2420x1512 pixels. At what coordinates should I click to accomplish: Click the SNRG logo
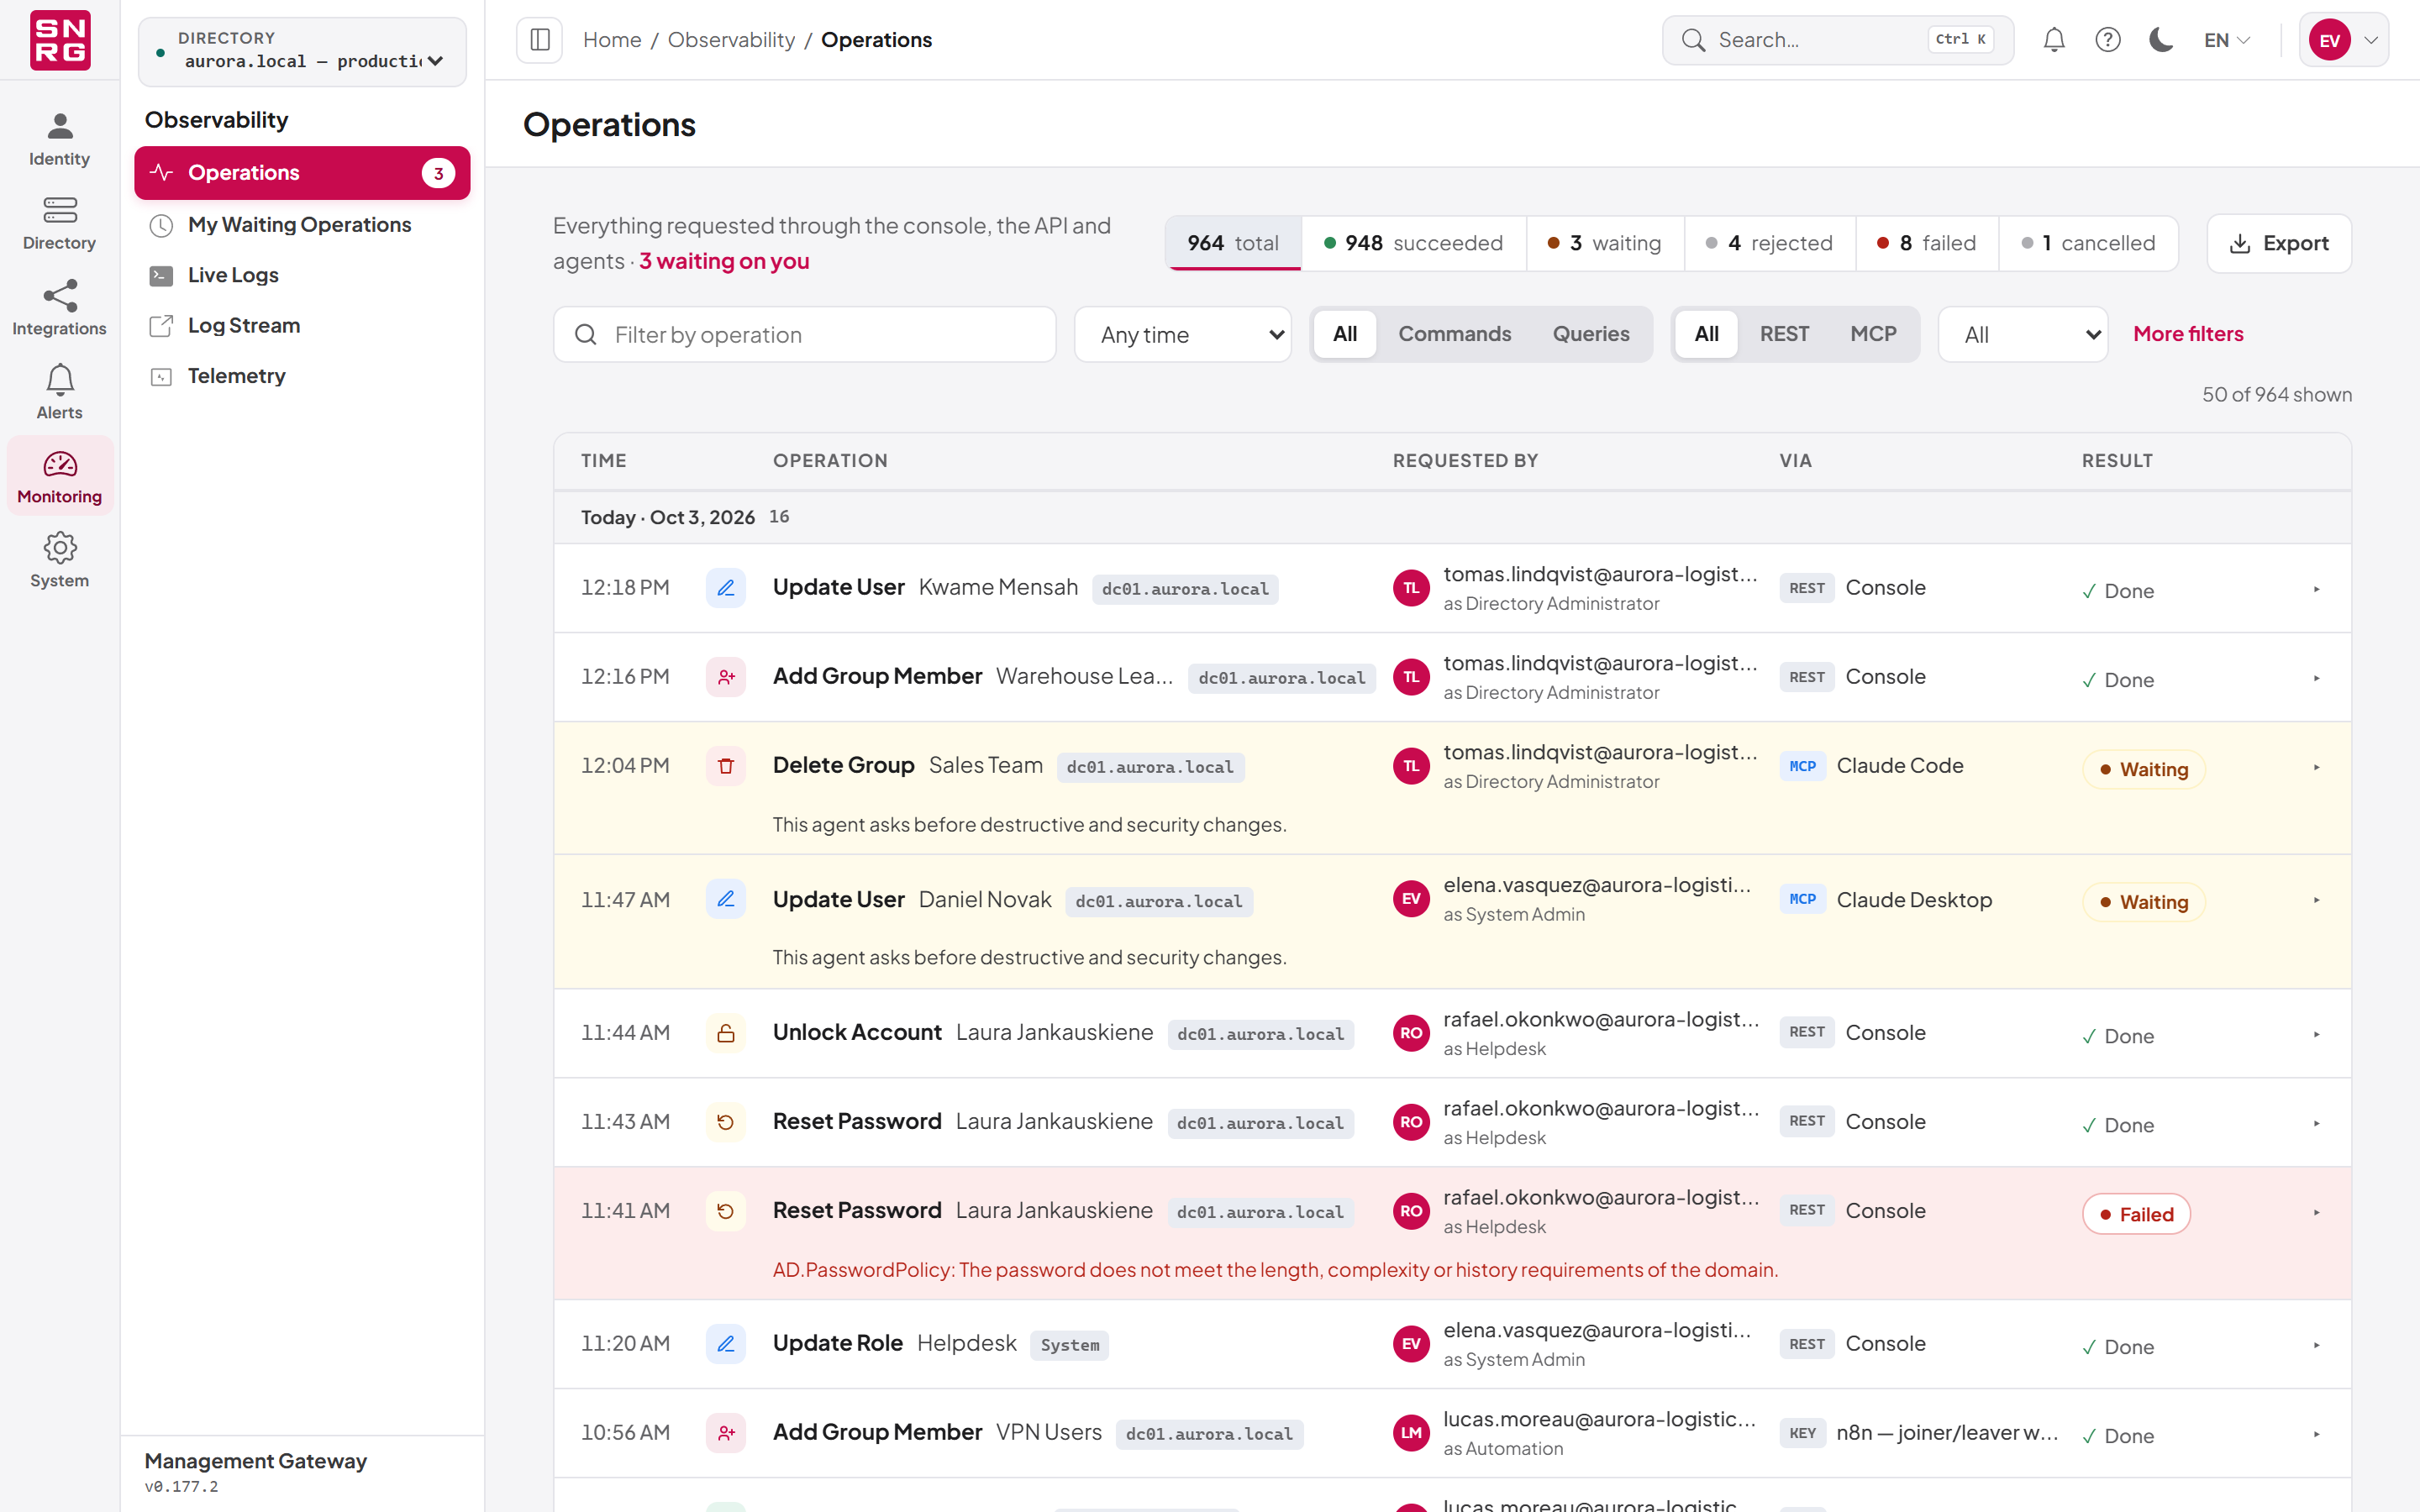point(60,40)
